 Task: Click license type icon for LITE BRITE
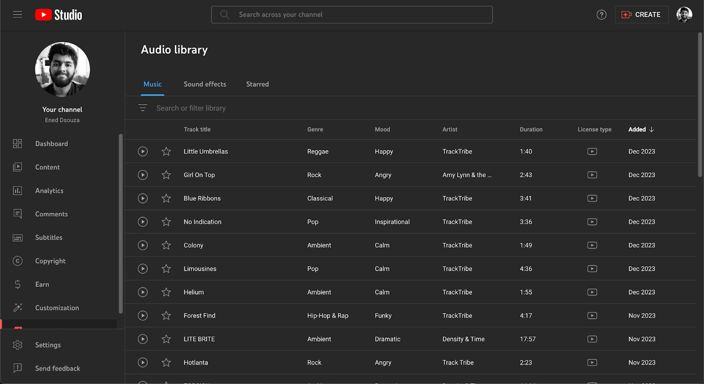[x=592, y=339]
